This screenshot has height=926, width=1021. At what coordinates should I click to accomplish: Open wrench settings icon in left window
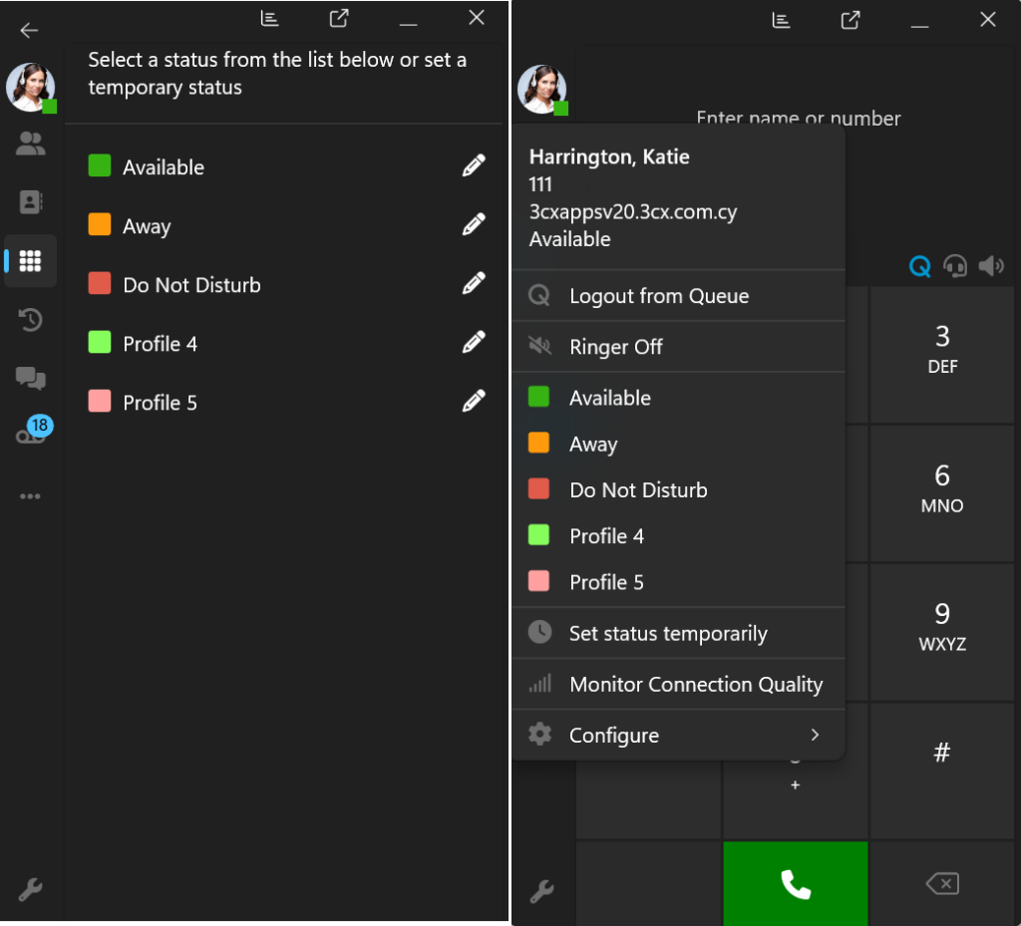(30, 889)
